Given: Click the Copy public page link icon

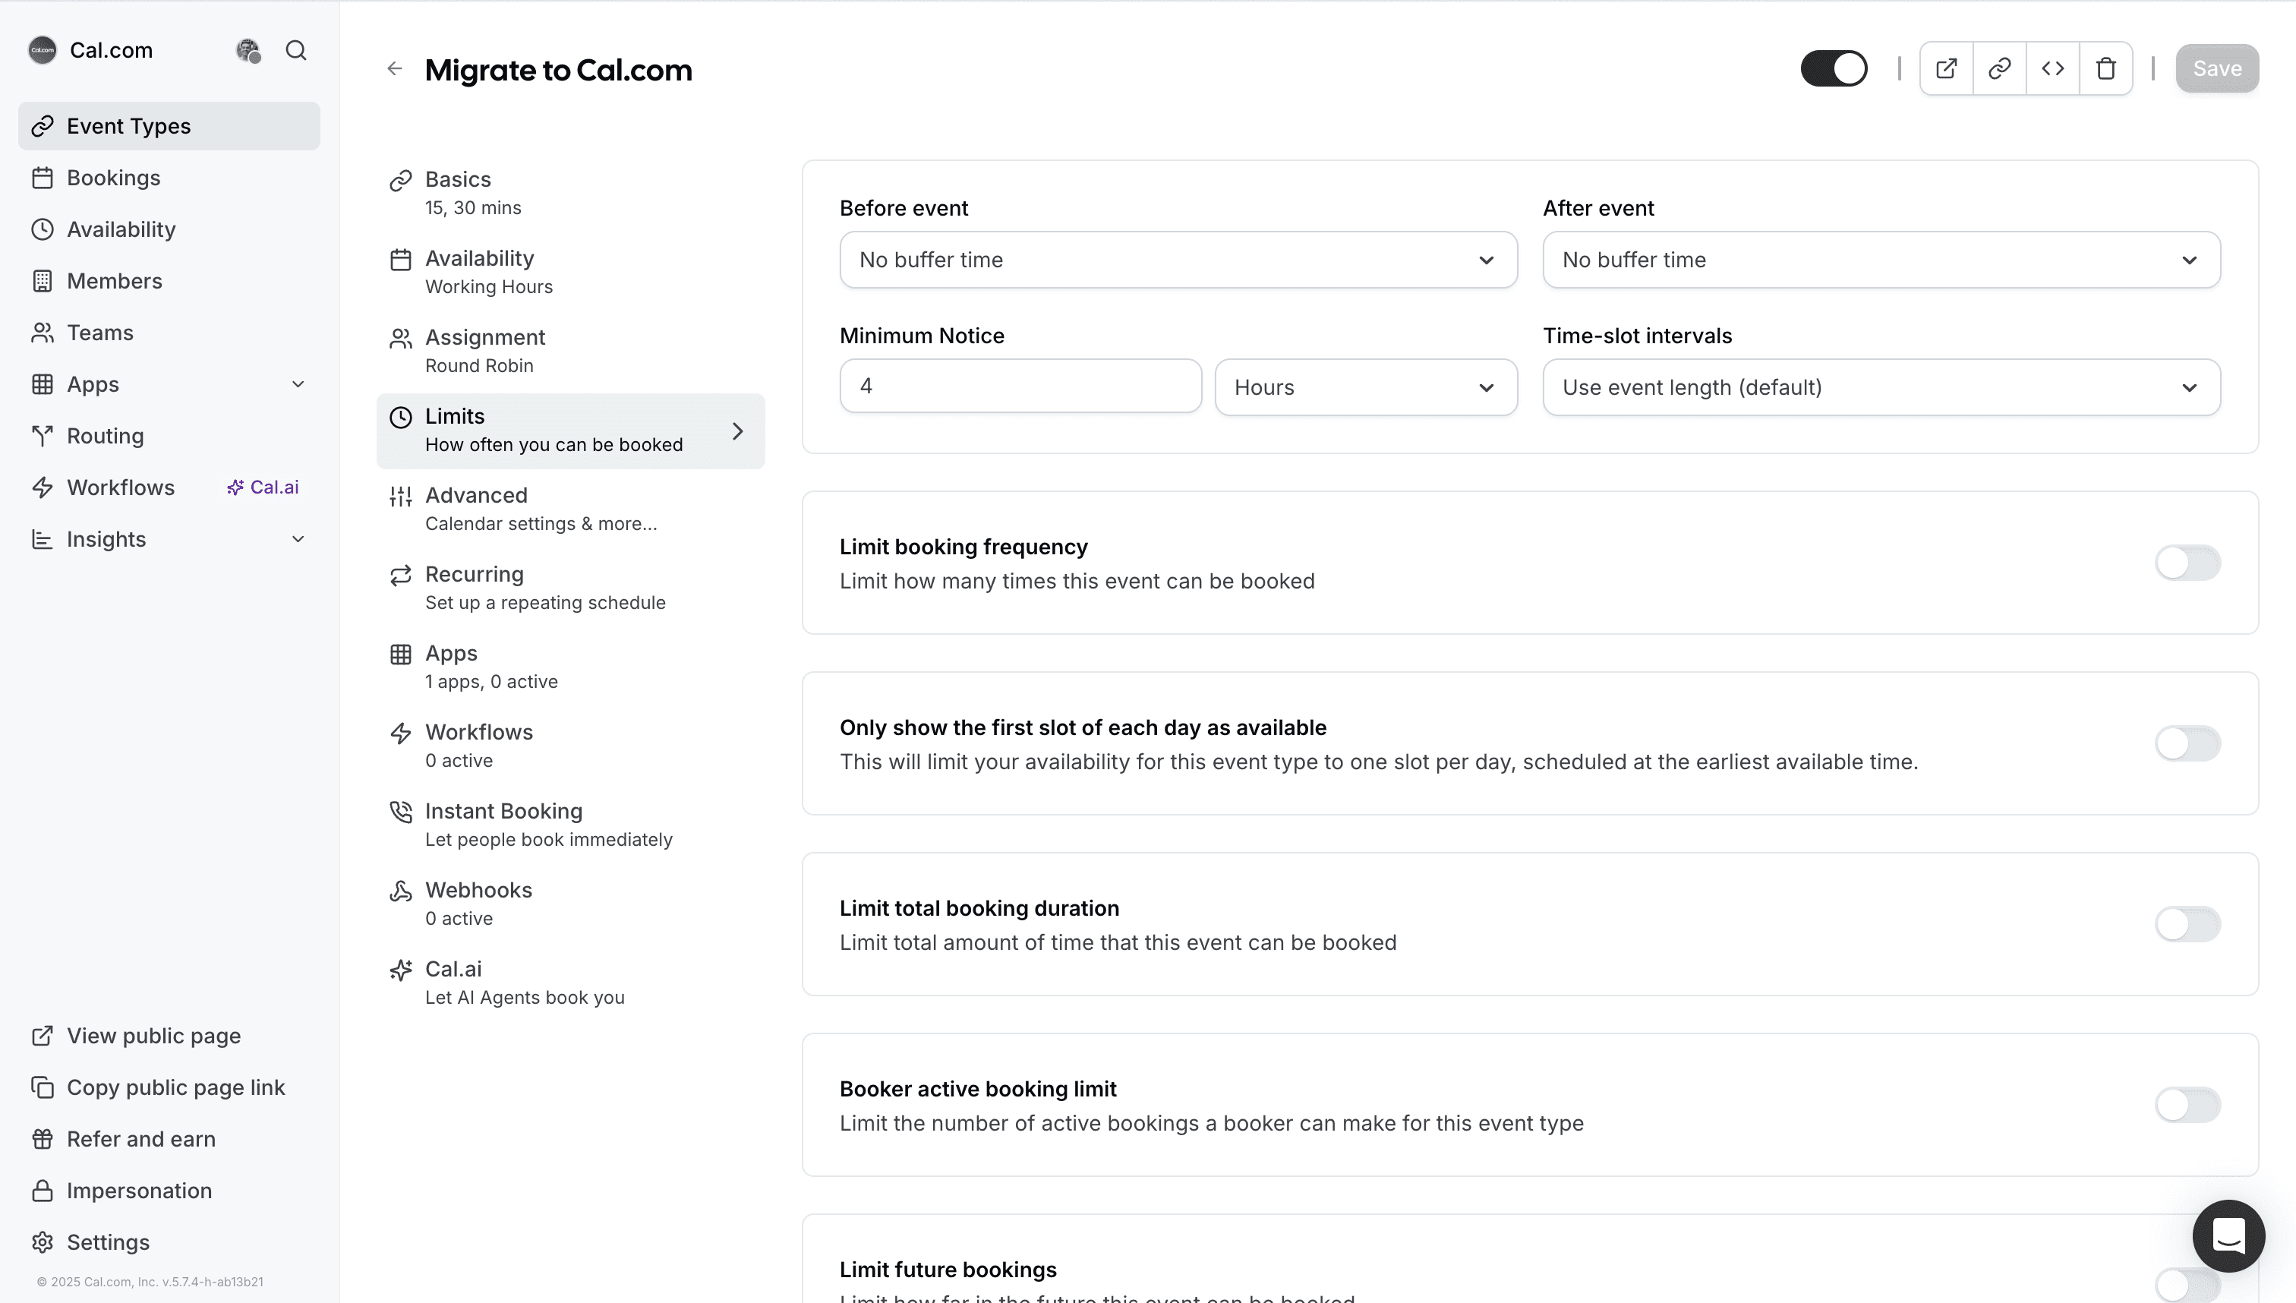Looking at the screenshot, I should click(42, 1087).
